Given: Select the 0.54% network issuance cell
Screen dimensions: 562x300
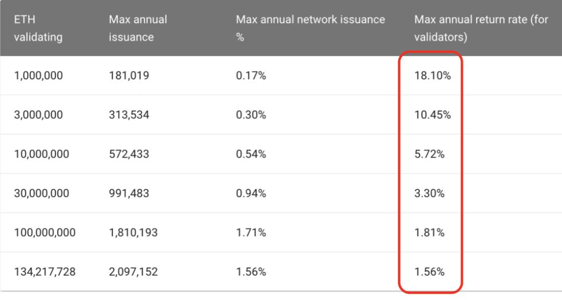Looking at the screenshot, I should click(251, 154).
